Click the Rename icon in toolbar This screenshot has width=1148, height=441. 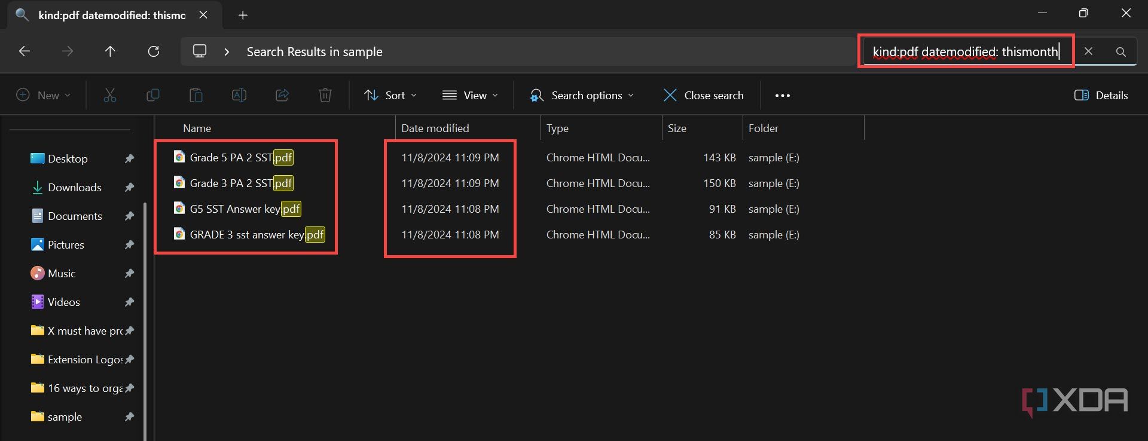coord(239,95)
